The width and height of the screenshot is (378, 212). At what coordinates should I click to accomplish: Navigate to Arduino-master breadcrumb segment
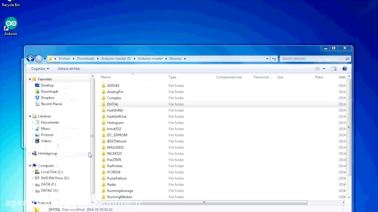click(150, 59)
